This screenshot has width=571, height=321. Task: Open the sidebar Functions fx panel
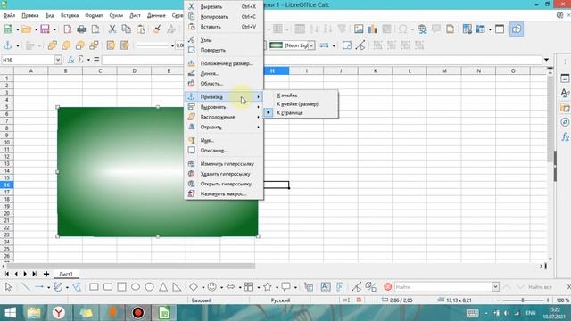click(x=565, y=137)
